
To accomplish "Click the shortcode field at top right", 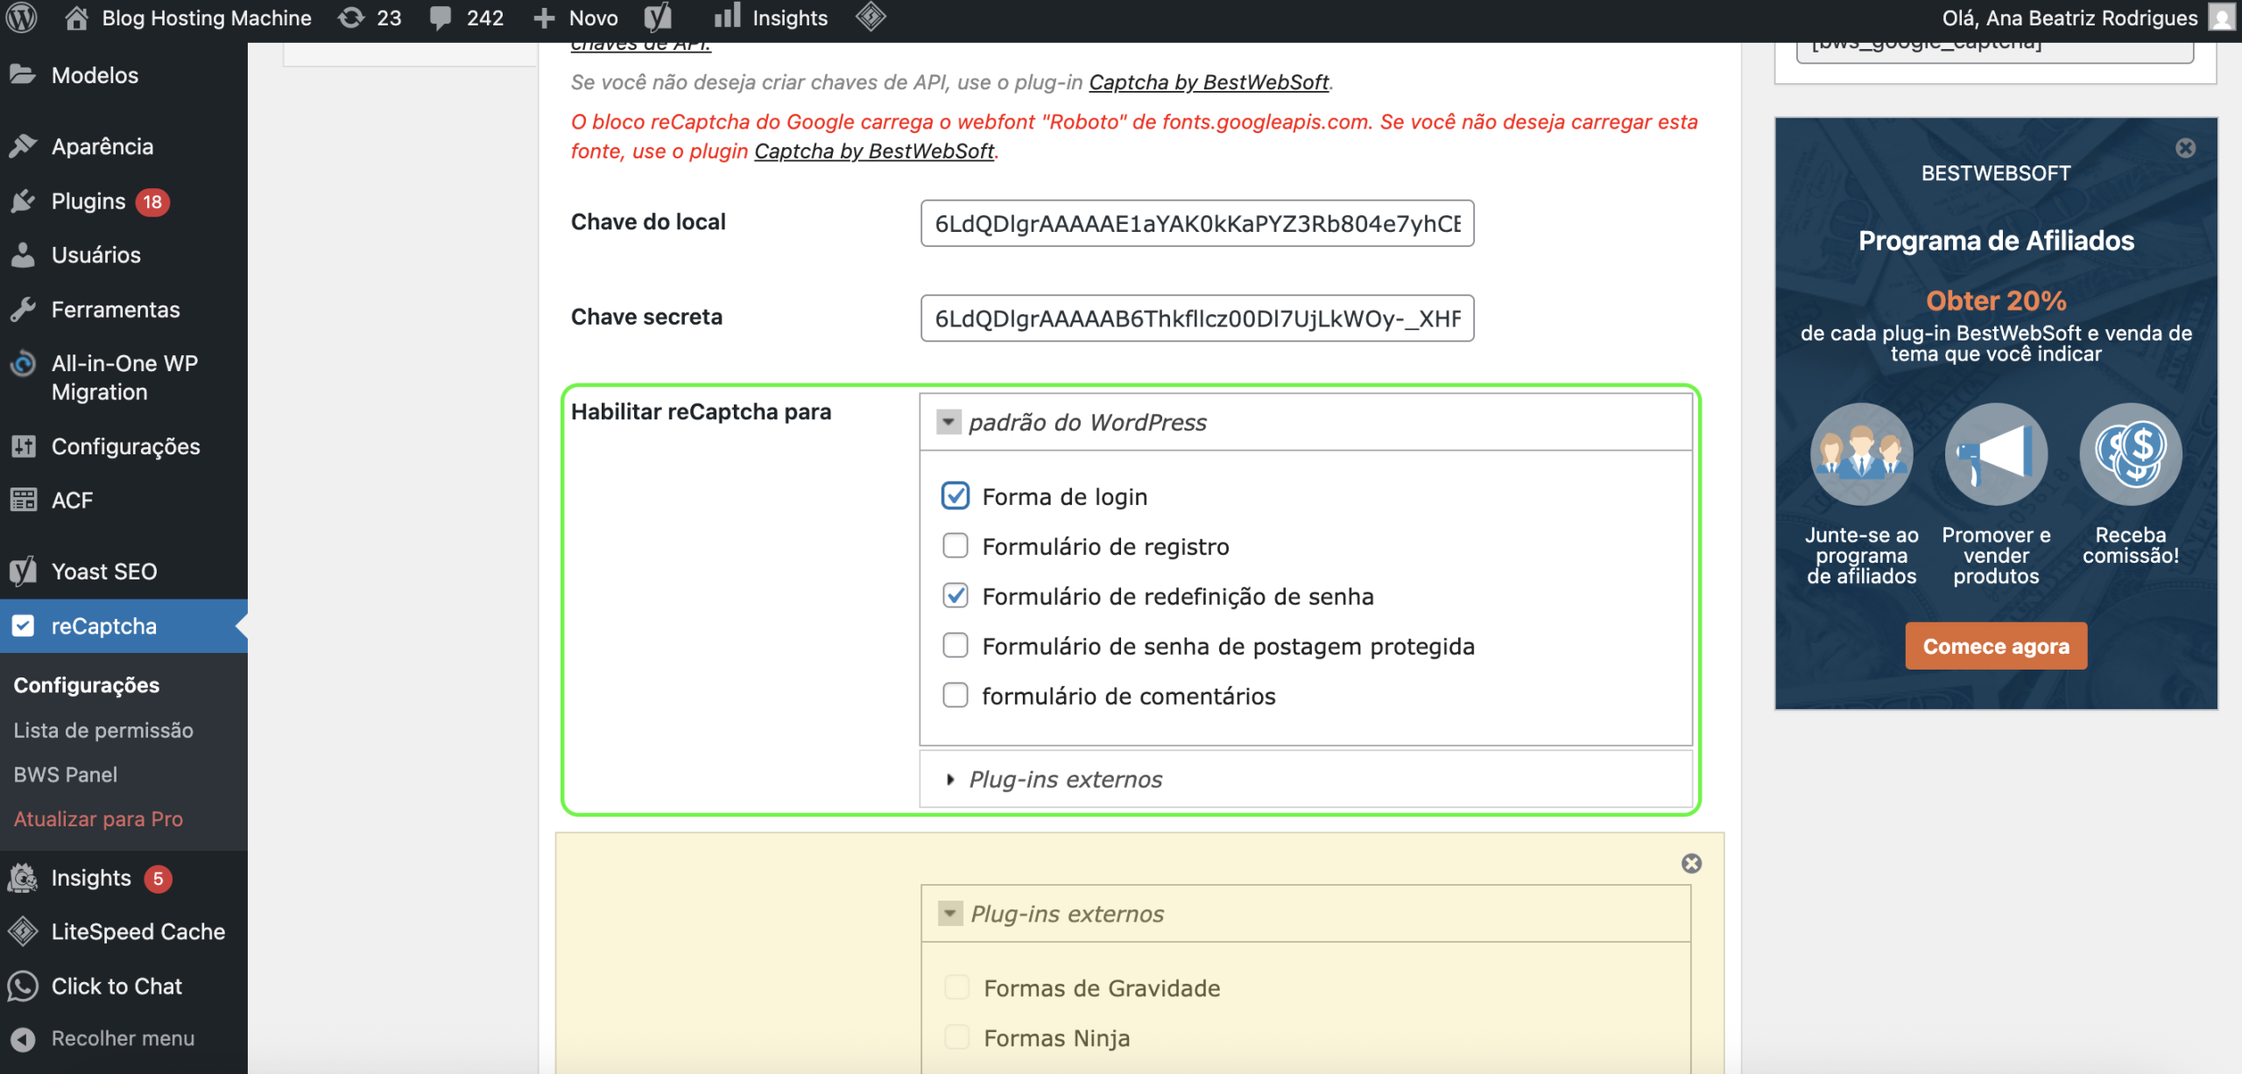I will (1994, 51).
